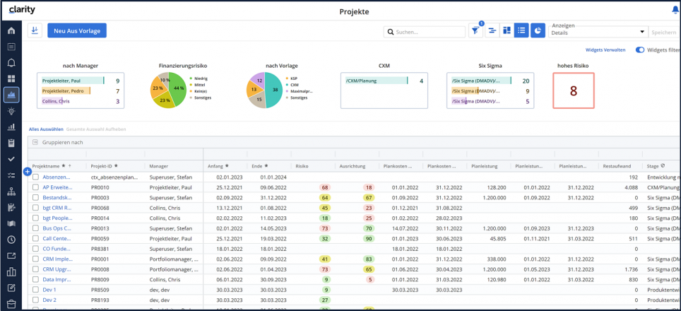
Task: Check the Call Cente... row checkbox
Action: (35, 238)
